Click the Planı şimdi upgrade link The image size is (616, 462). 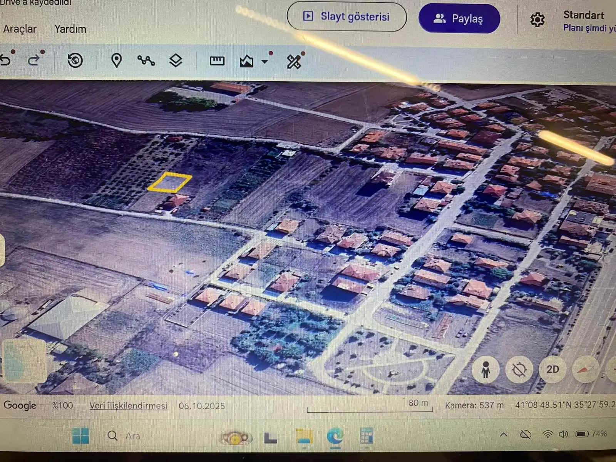tap(589, 28)
